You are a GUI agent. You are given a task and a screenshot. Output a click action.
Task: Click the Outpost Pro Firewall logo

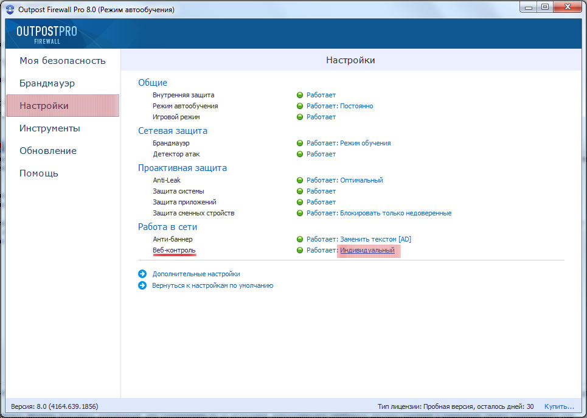pyautogui.click(x=47, y=35)
